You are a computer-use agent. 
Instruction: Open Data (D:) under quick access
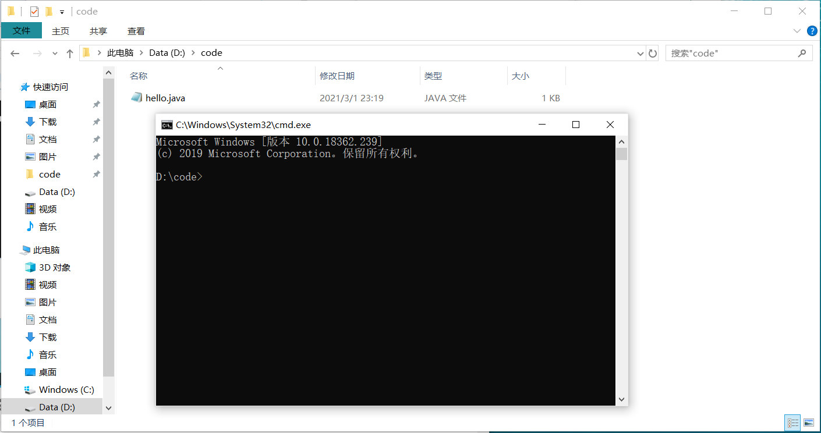(56, 191)
